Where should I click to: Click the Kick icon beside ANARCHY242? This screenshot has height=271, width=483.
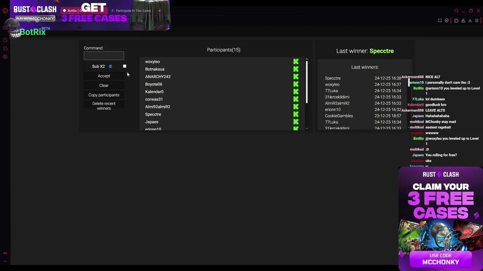pos(296,76)
